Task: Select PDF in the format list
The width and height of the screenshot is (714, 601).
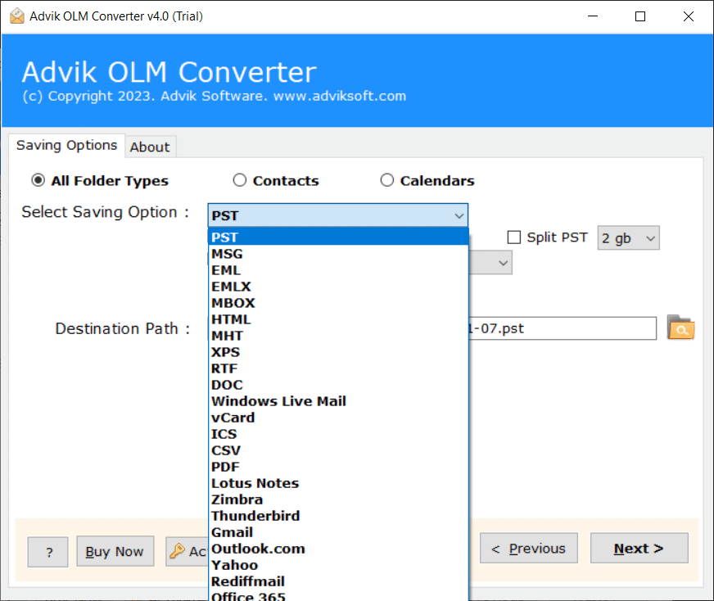Action: point(225,467)
